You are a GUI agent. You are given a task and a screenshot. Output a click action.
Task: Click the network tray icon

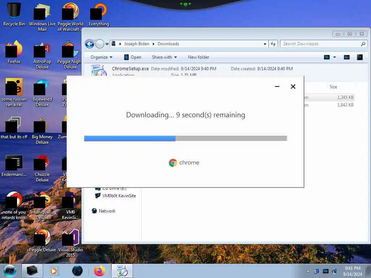[326, 271]
